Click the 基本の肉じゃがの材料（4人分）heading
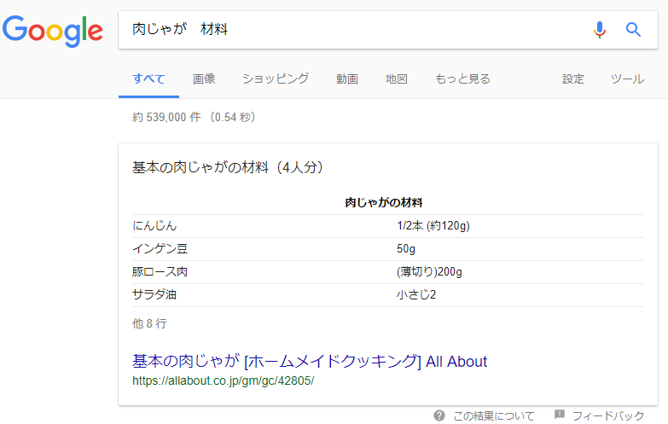This screenshot has height=424, width=668. coord(228,167)
